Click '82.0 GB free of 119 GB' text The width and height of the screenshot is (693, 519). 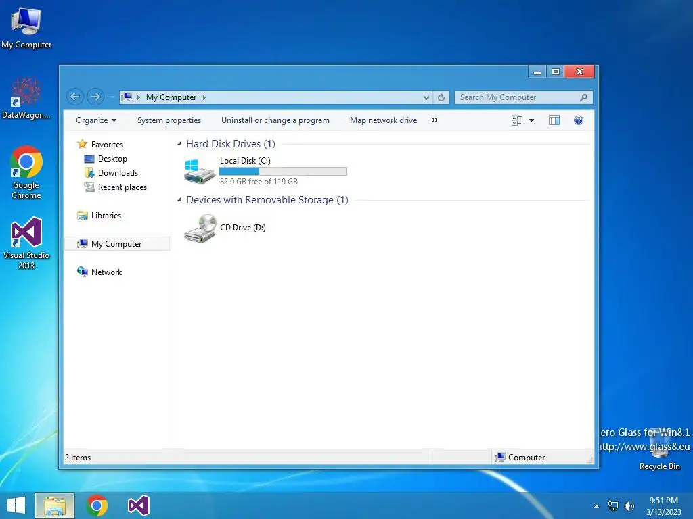click(259, 181)
